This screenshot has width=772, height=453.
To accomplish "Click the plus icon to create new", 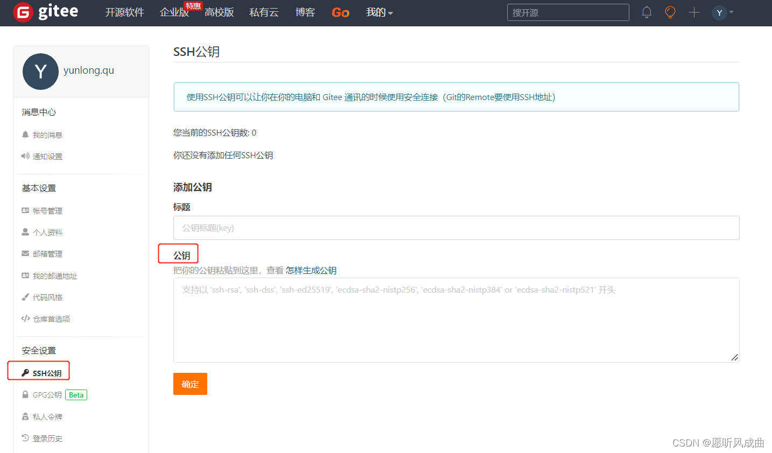I will [694, 12].
